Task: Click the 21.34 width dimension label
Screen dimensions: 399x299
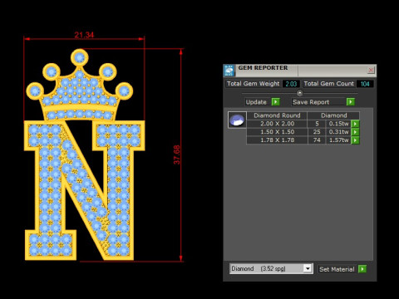Action: click(84, 35)
